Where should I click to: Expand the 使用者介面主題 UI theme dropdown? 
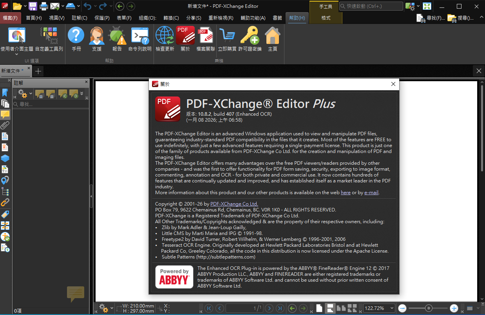coord(16,55)
